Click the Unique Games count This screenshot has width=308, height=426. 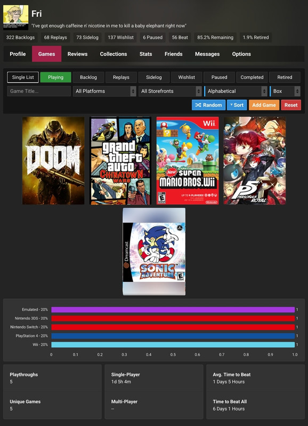[11, 409]
